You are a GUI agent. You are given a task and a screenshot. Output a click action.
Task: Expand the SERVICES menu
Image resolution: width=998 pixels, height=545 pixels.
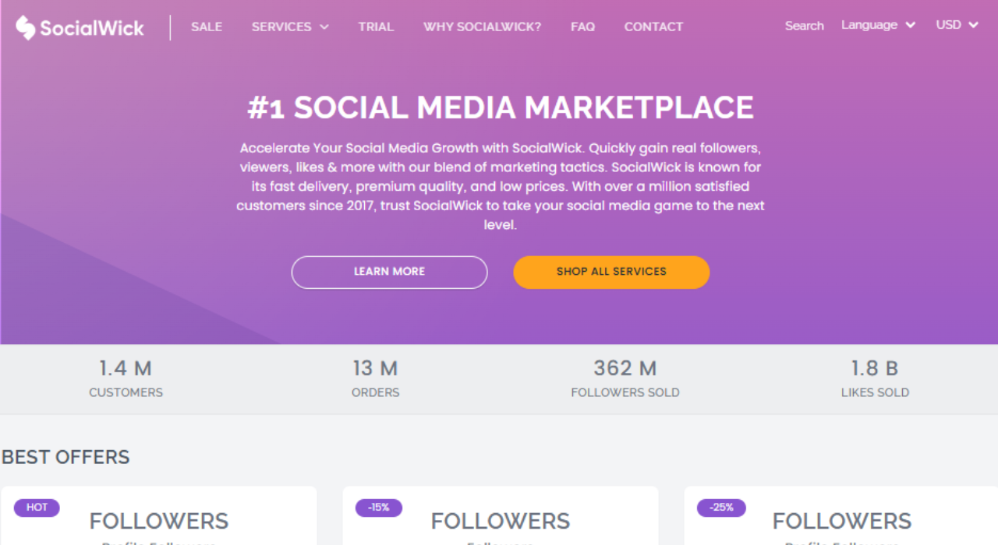click(289, 26)
